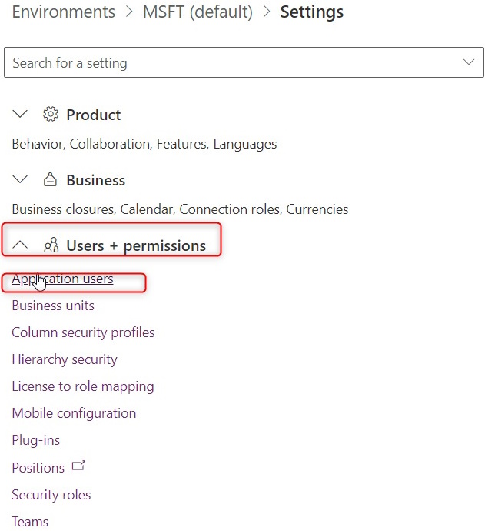Click the external link icon beside Positions
This screenshot has width=488, height=531.
(x=78, y=466)
